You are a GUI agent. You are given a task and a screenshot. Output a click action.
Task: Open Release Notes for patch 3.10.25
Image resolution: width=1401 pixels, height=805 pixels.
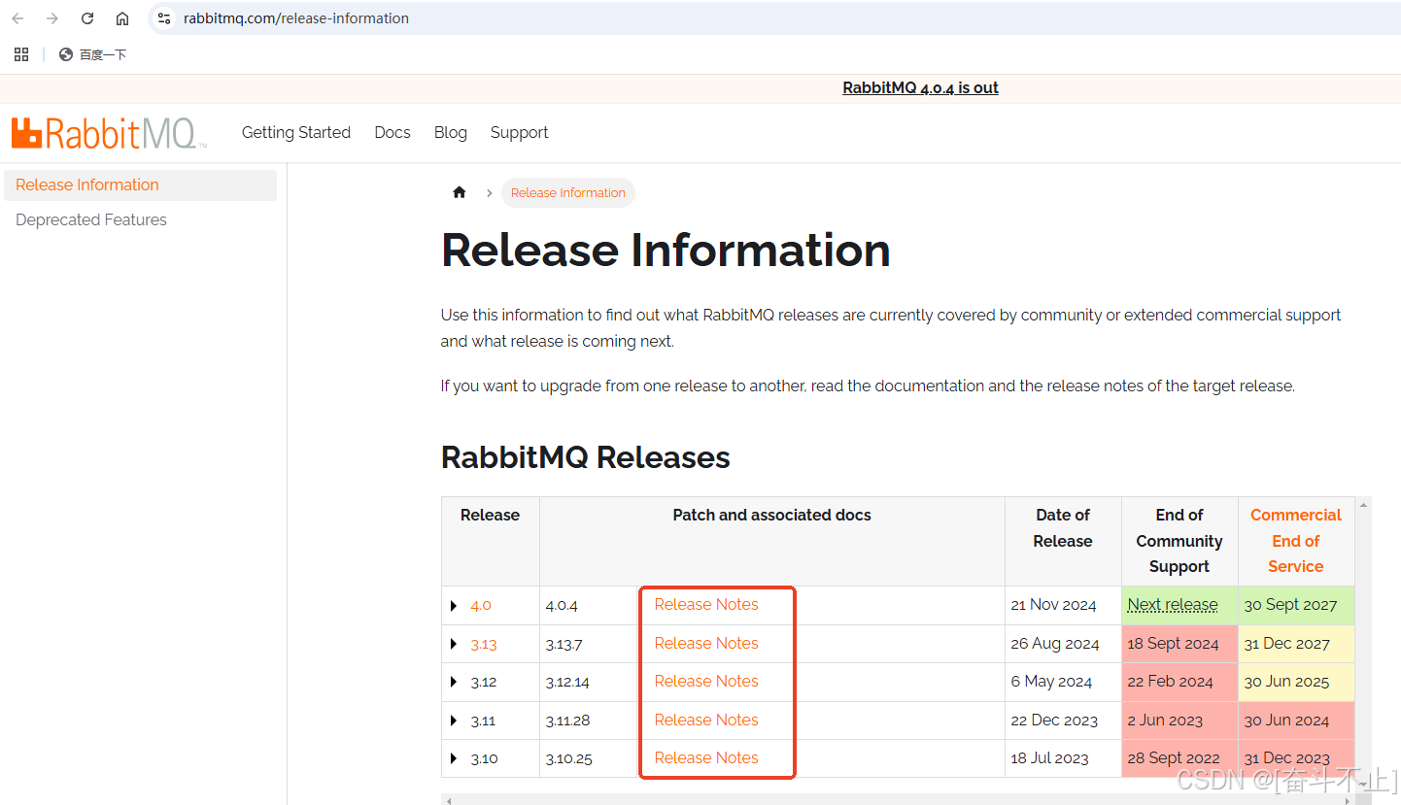pyautogui.click(x=706, y=757)
